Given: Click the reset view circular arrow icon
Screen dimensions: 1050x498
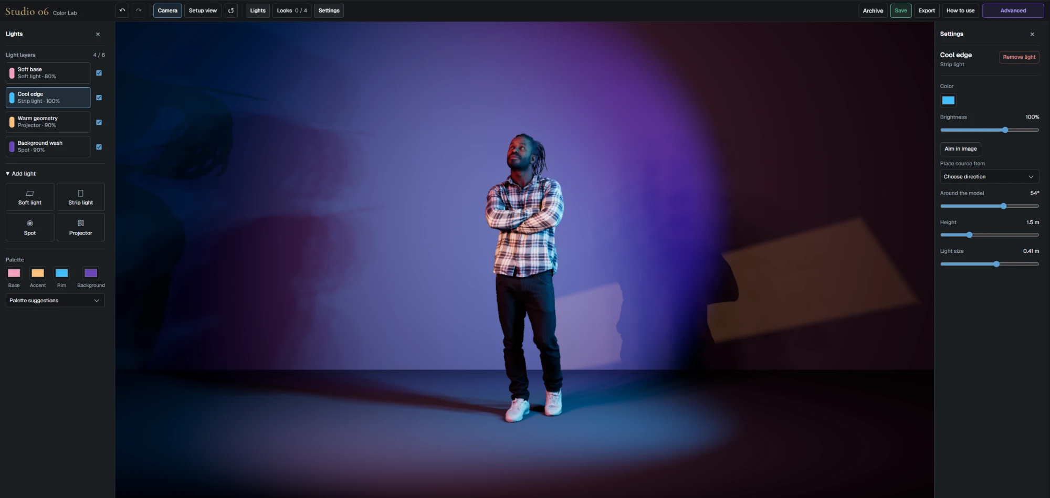Looking at the screenshot, I should tap(231, 10).
